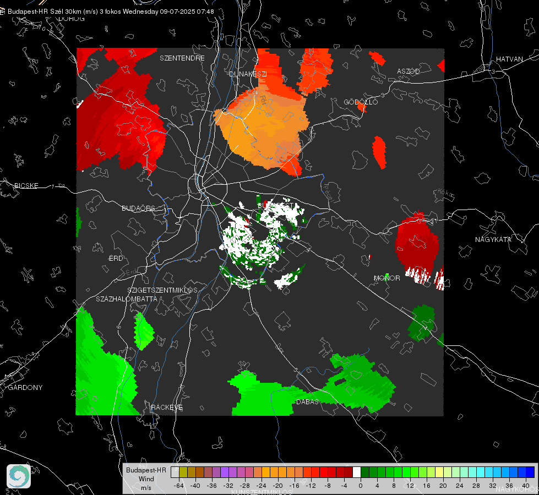Click the GÖDÖLLŐ town label
Viewport: 539px width, 495px height.
click(x=361, y=102)
